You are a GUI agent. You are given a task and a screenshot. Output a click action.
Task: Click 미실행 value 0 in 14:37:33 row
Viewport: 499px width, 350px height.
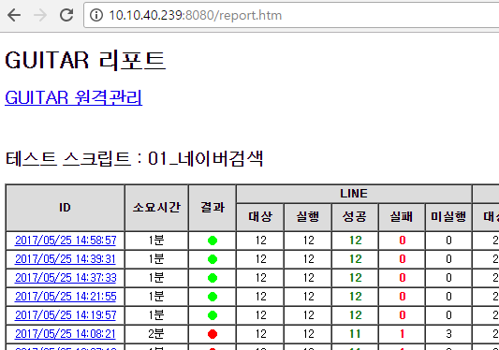coord(448,278)
